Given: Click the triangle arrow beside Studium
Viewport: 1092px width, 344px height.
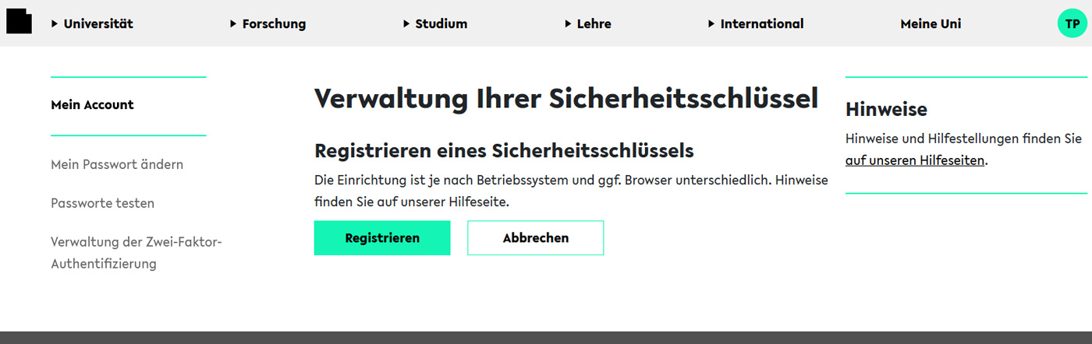Looking at the screenshot, I should [406, 24].
